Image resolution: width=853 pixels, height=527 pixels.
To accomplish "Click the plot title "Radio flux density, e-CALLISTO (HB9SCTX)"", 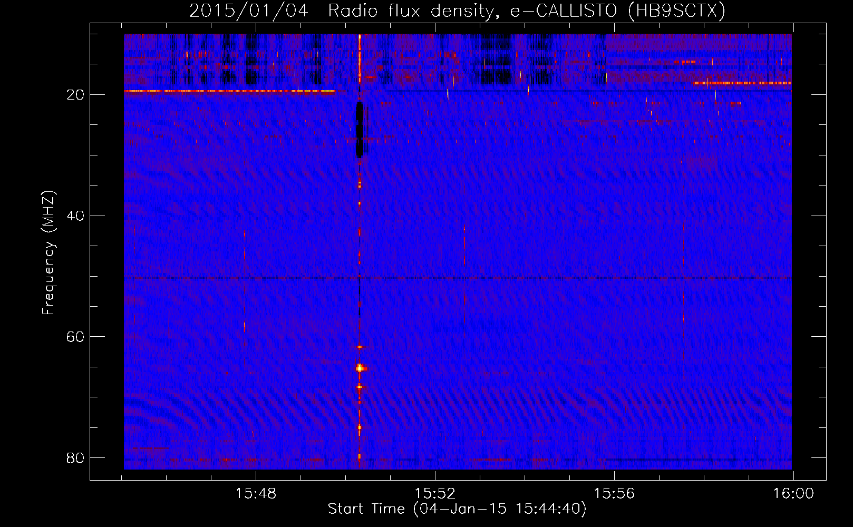I will (x=526, y=11).
